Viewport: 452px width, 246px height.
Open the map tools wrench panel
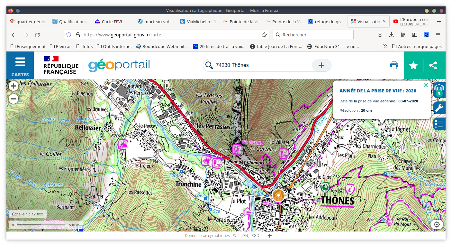tap(439, 108)
